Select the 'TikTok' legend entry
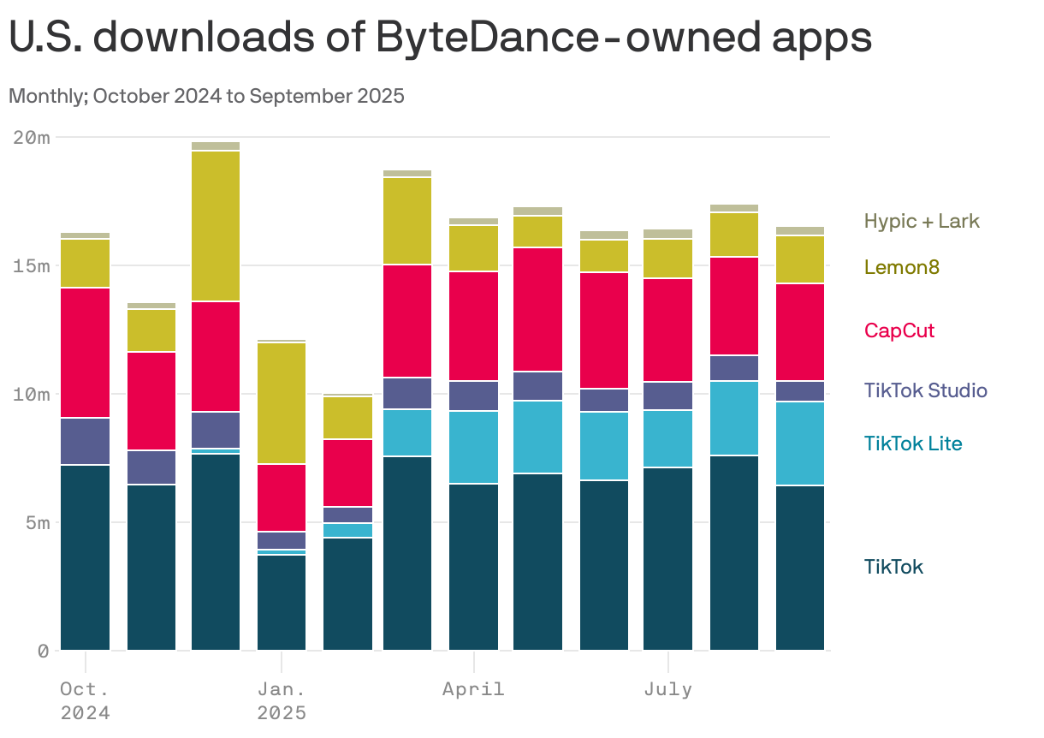Viewport: 1044px width, 738px height. (x=893, y=567)
